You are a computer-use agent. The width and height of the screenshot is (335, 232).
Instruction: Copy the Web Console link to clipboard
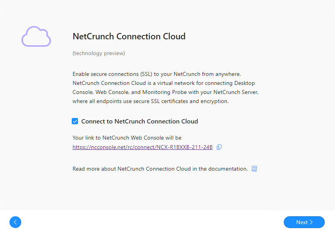coord(219,147)
